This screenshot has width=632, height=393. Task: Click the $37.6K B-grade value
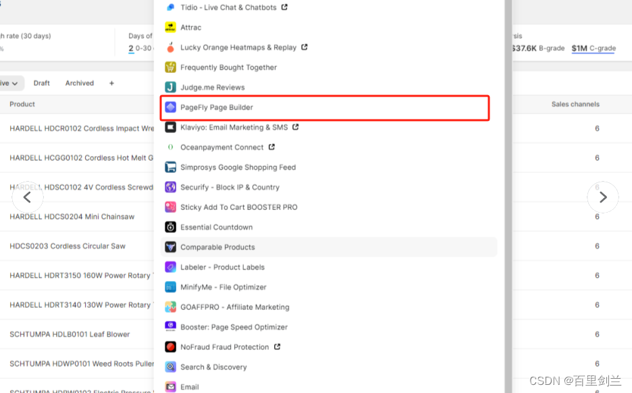(538, 49)
